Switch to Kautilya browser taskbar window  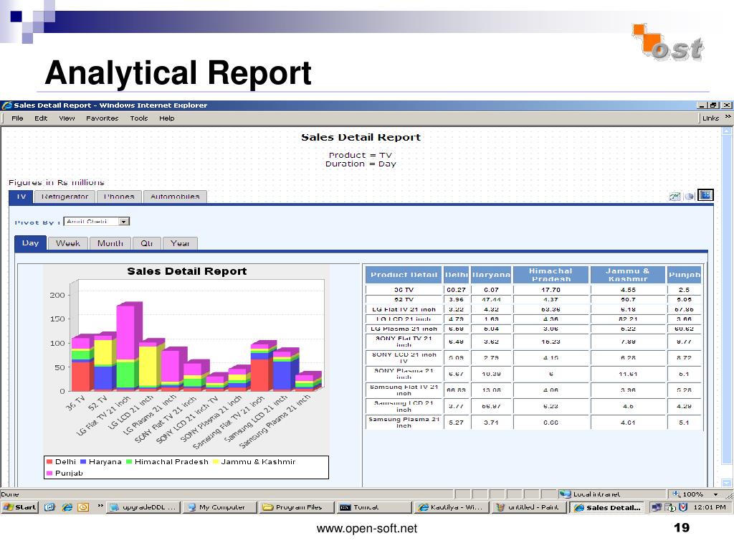tap(452, 507)
